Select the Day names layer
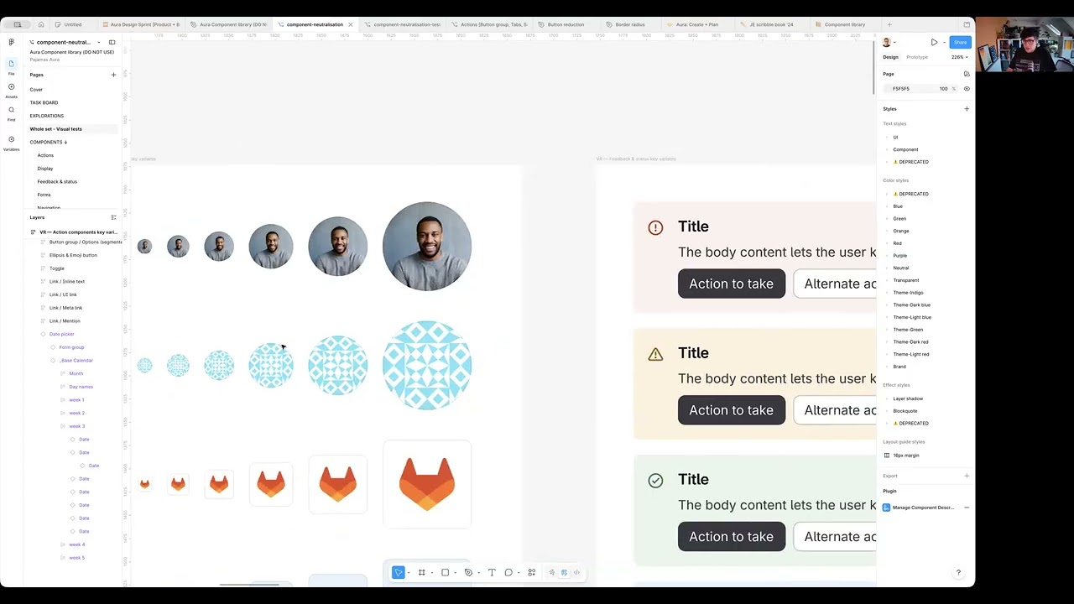The image size is (1074, 604). coord(81,387)
